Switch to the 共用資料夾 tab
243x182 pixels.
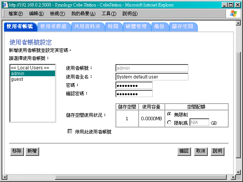coord(88,27)
